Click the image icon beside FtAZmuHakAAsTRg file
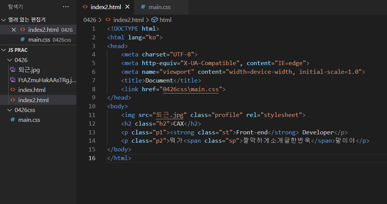 [13, 80]
